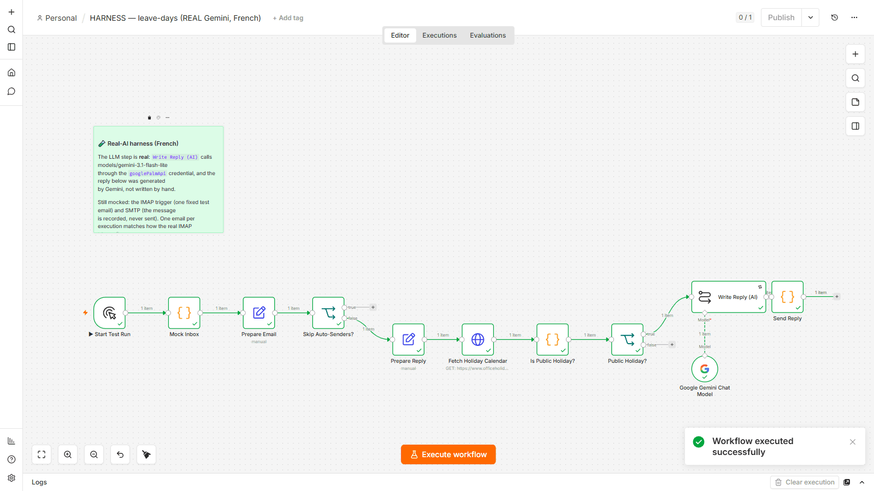This screenshot has width=874, height=491.
Task: Open the Write Reply (AI) node
Action: 729,297
